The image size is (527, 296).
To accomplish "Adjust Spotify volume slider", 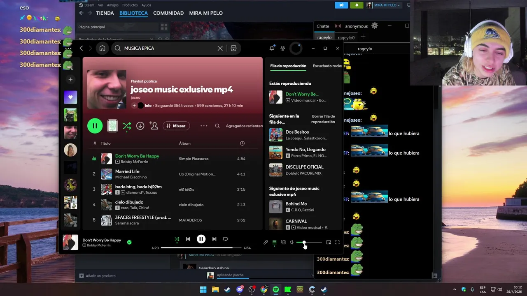I will click(309, 243).
